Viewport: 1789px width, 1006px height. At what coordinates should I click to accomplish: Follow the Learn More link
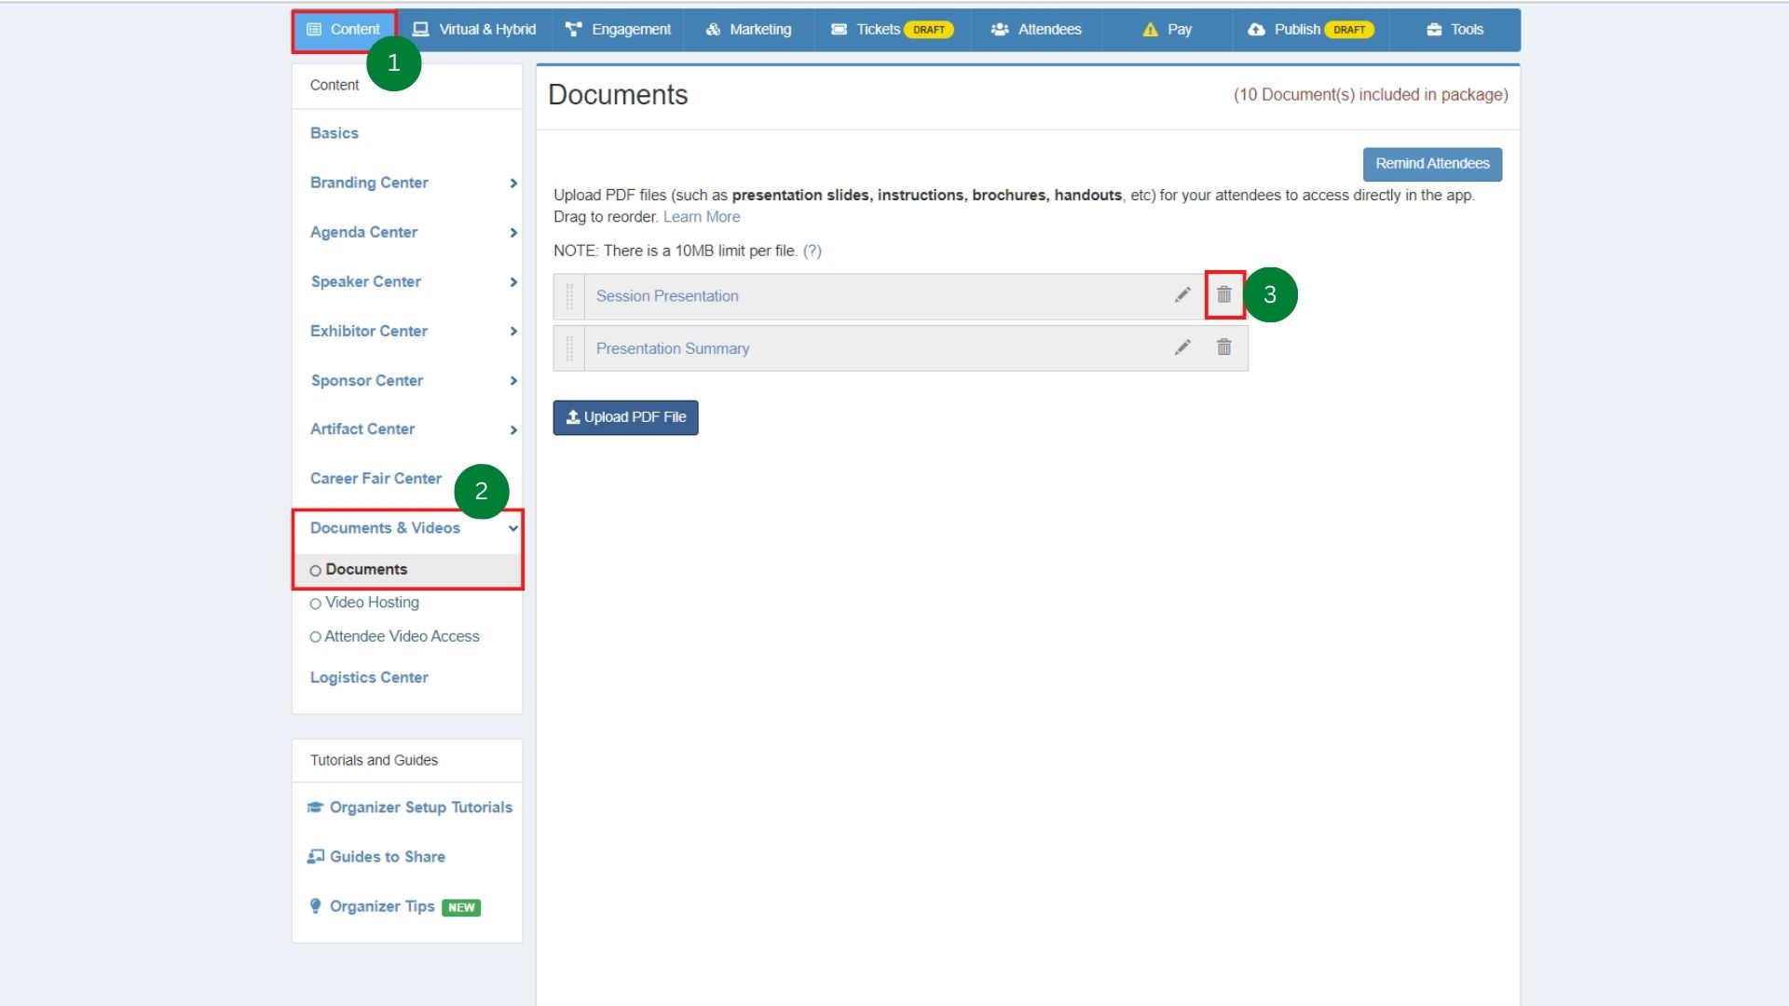coord(701,217)
